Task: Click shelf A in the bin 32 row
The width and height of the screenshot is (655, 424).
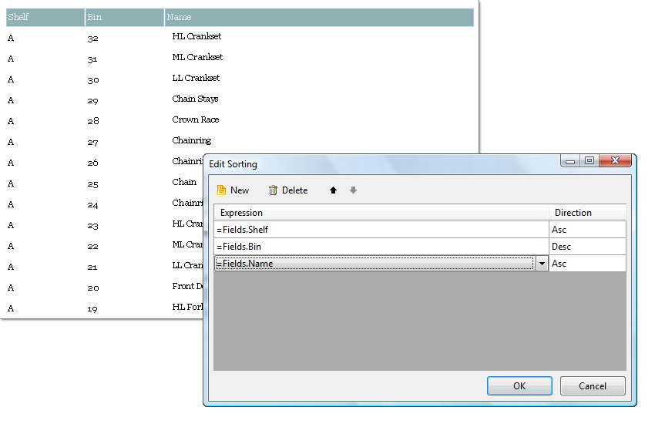Action: [11, 38]
